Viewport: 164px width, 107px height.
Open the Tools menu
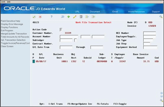pos(3,2)
